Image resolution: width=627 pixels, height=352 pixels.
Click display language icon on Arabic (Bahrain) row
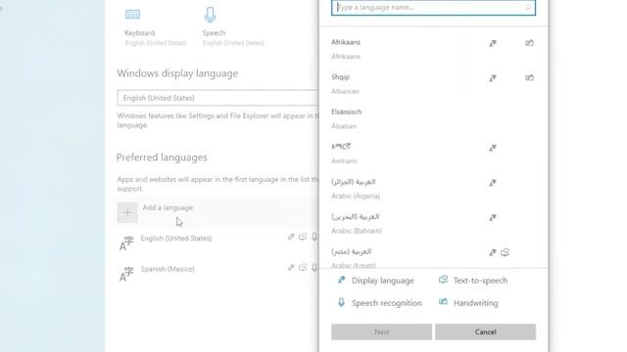coord(493,217)
